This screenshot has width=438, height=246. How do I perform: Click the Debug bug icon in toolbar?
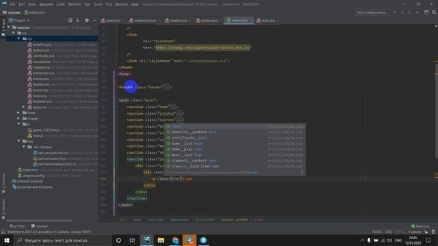pos(402,12)
